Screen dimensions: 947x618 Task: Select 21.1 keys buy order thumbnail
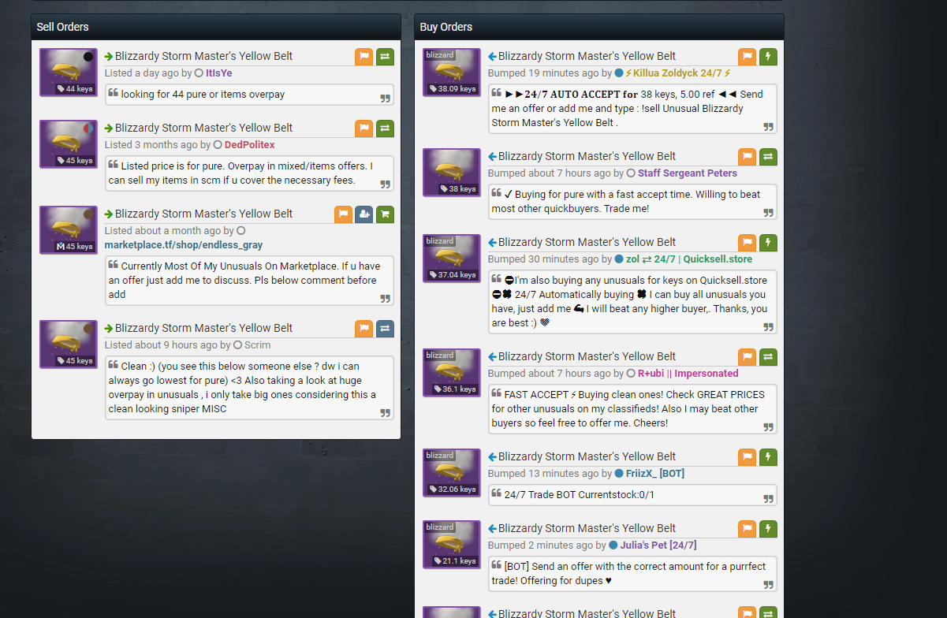coord(452,545)
